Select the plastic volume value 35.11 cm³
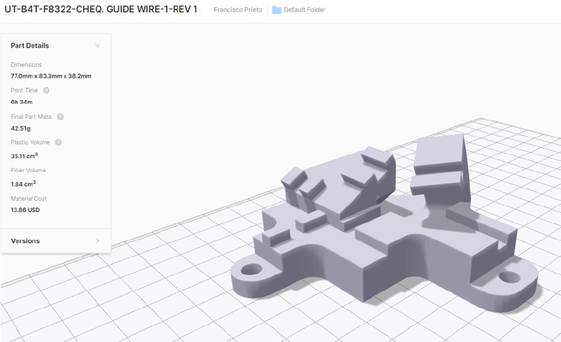The height and width of the screenshot is (342, 561). click(x=24, y=156)
